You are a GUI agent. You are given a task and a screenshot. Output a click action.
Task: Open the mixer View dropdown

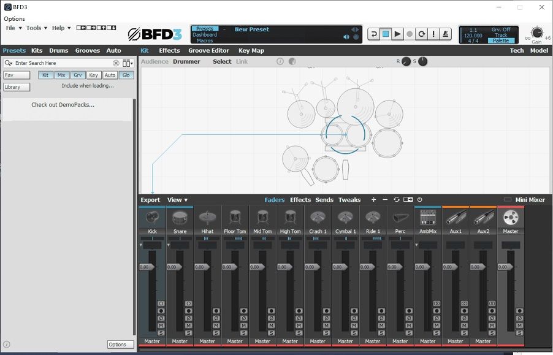point(177,200)
